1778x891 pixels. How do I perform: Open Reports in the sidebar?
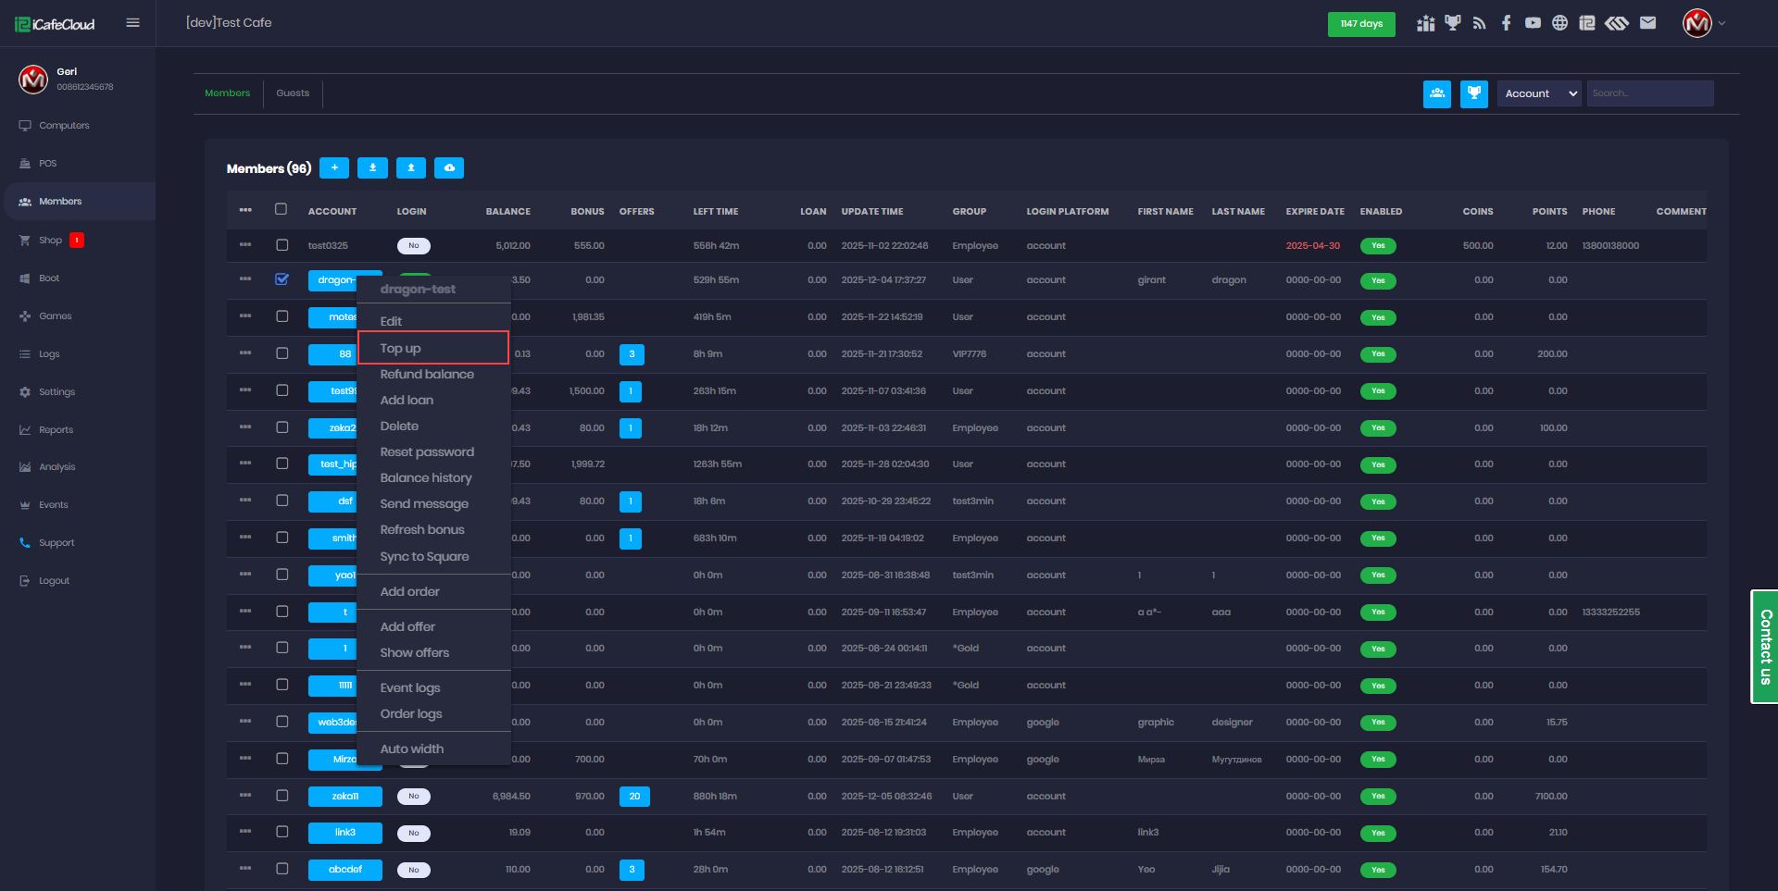click(x=56, y=429)
